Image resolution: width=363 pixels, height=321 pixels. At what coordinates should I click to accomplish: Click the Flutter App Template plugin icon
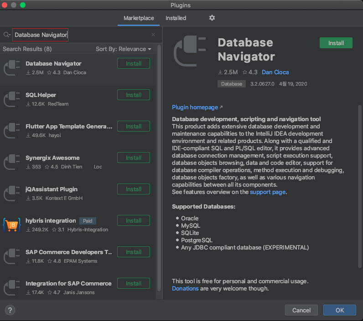click(x=11, y=131)
